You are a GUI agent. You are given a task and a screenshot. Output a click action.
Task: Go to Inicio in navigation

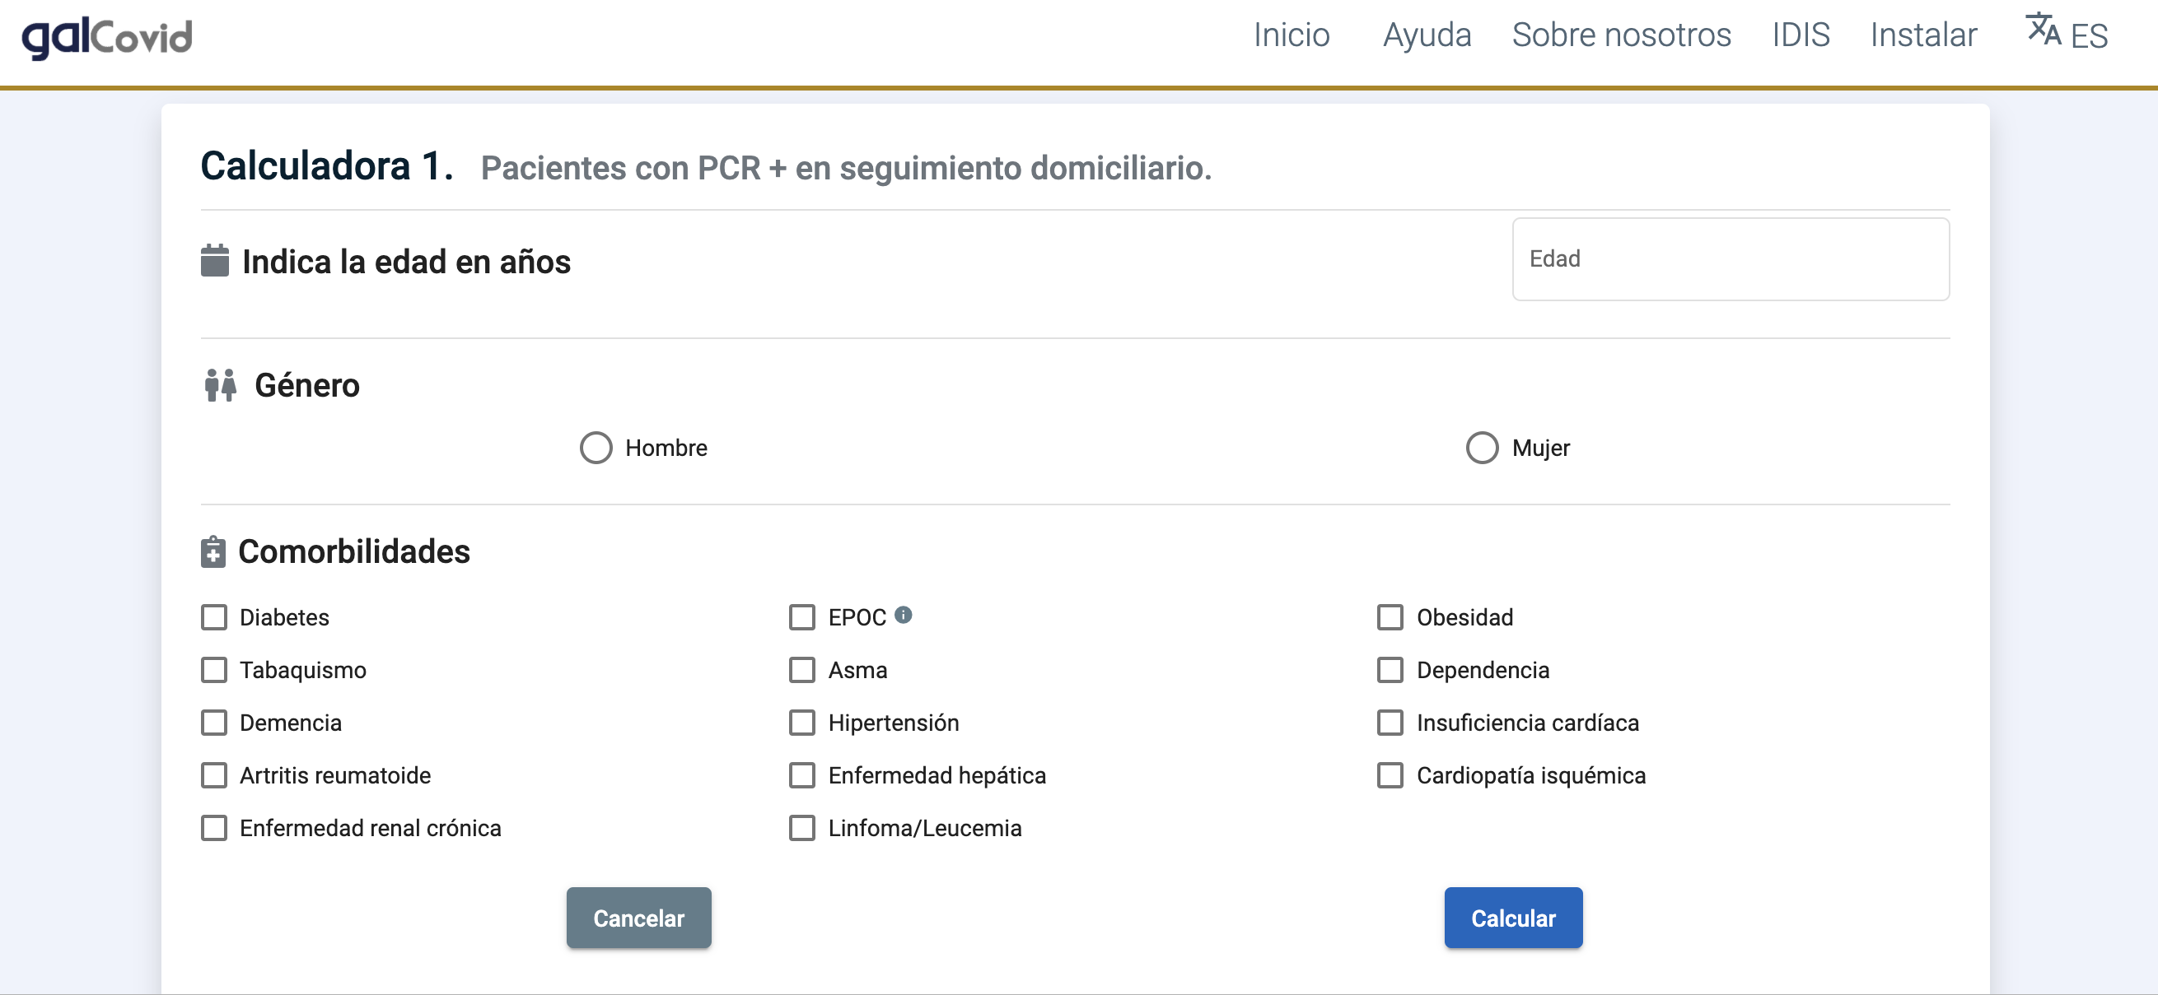pyautogui.click(x=1291, y=35)
